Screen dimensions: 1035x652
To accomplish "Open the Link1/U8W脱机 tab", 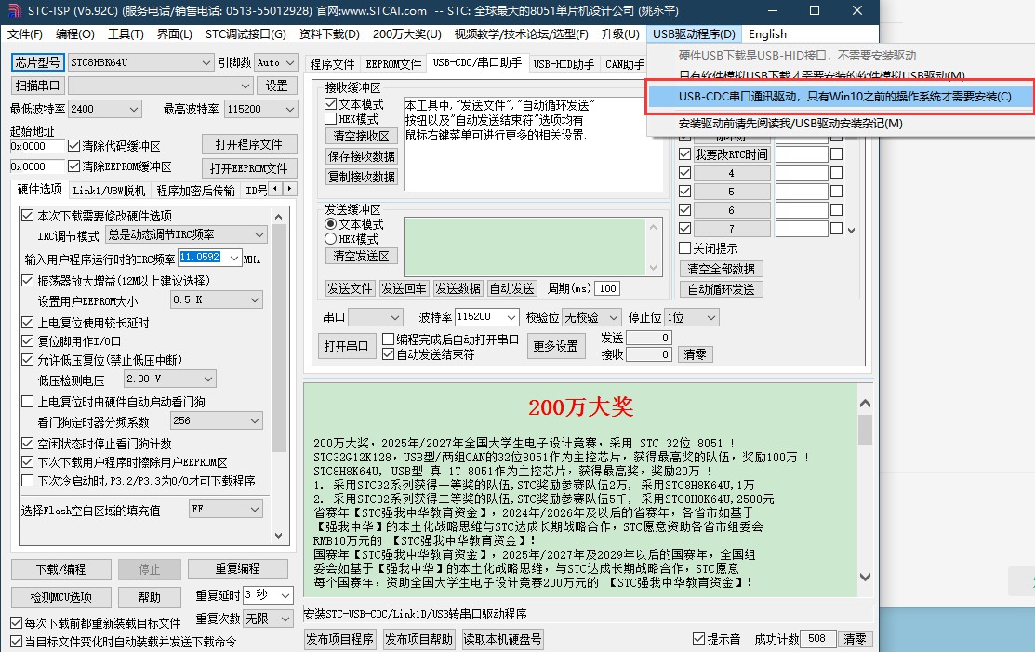I will (109, 191).
